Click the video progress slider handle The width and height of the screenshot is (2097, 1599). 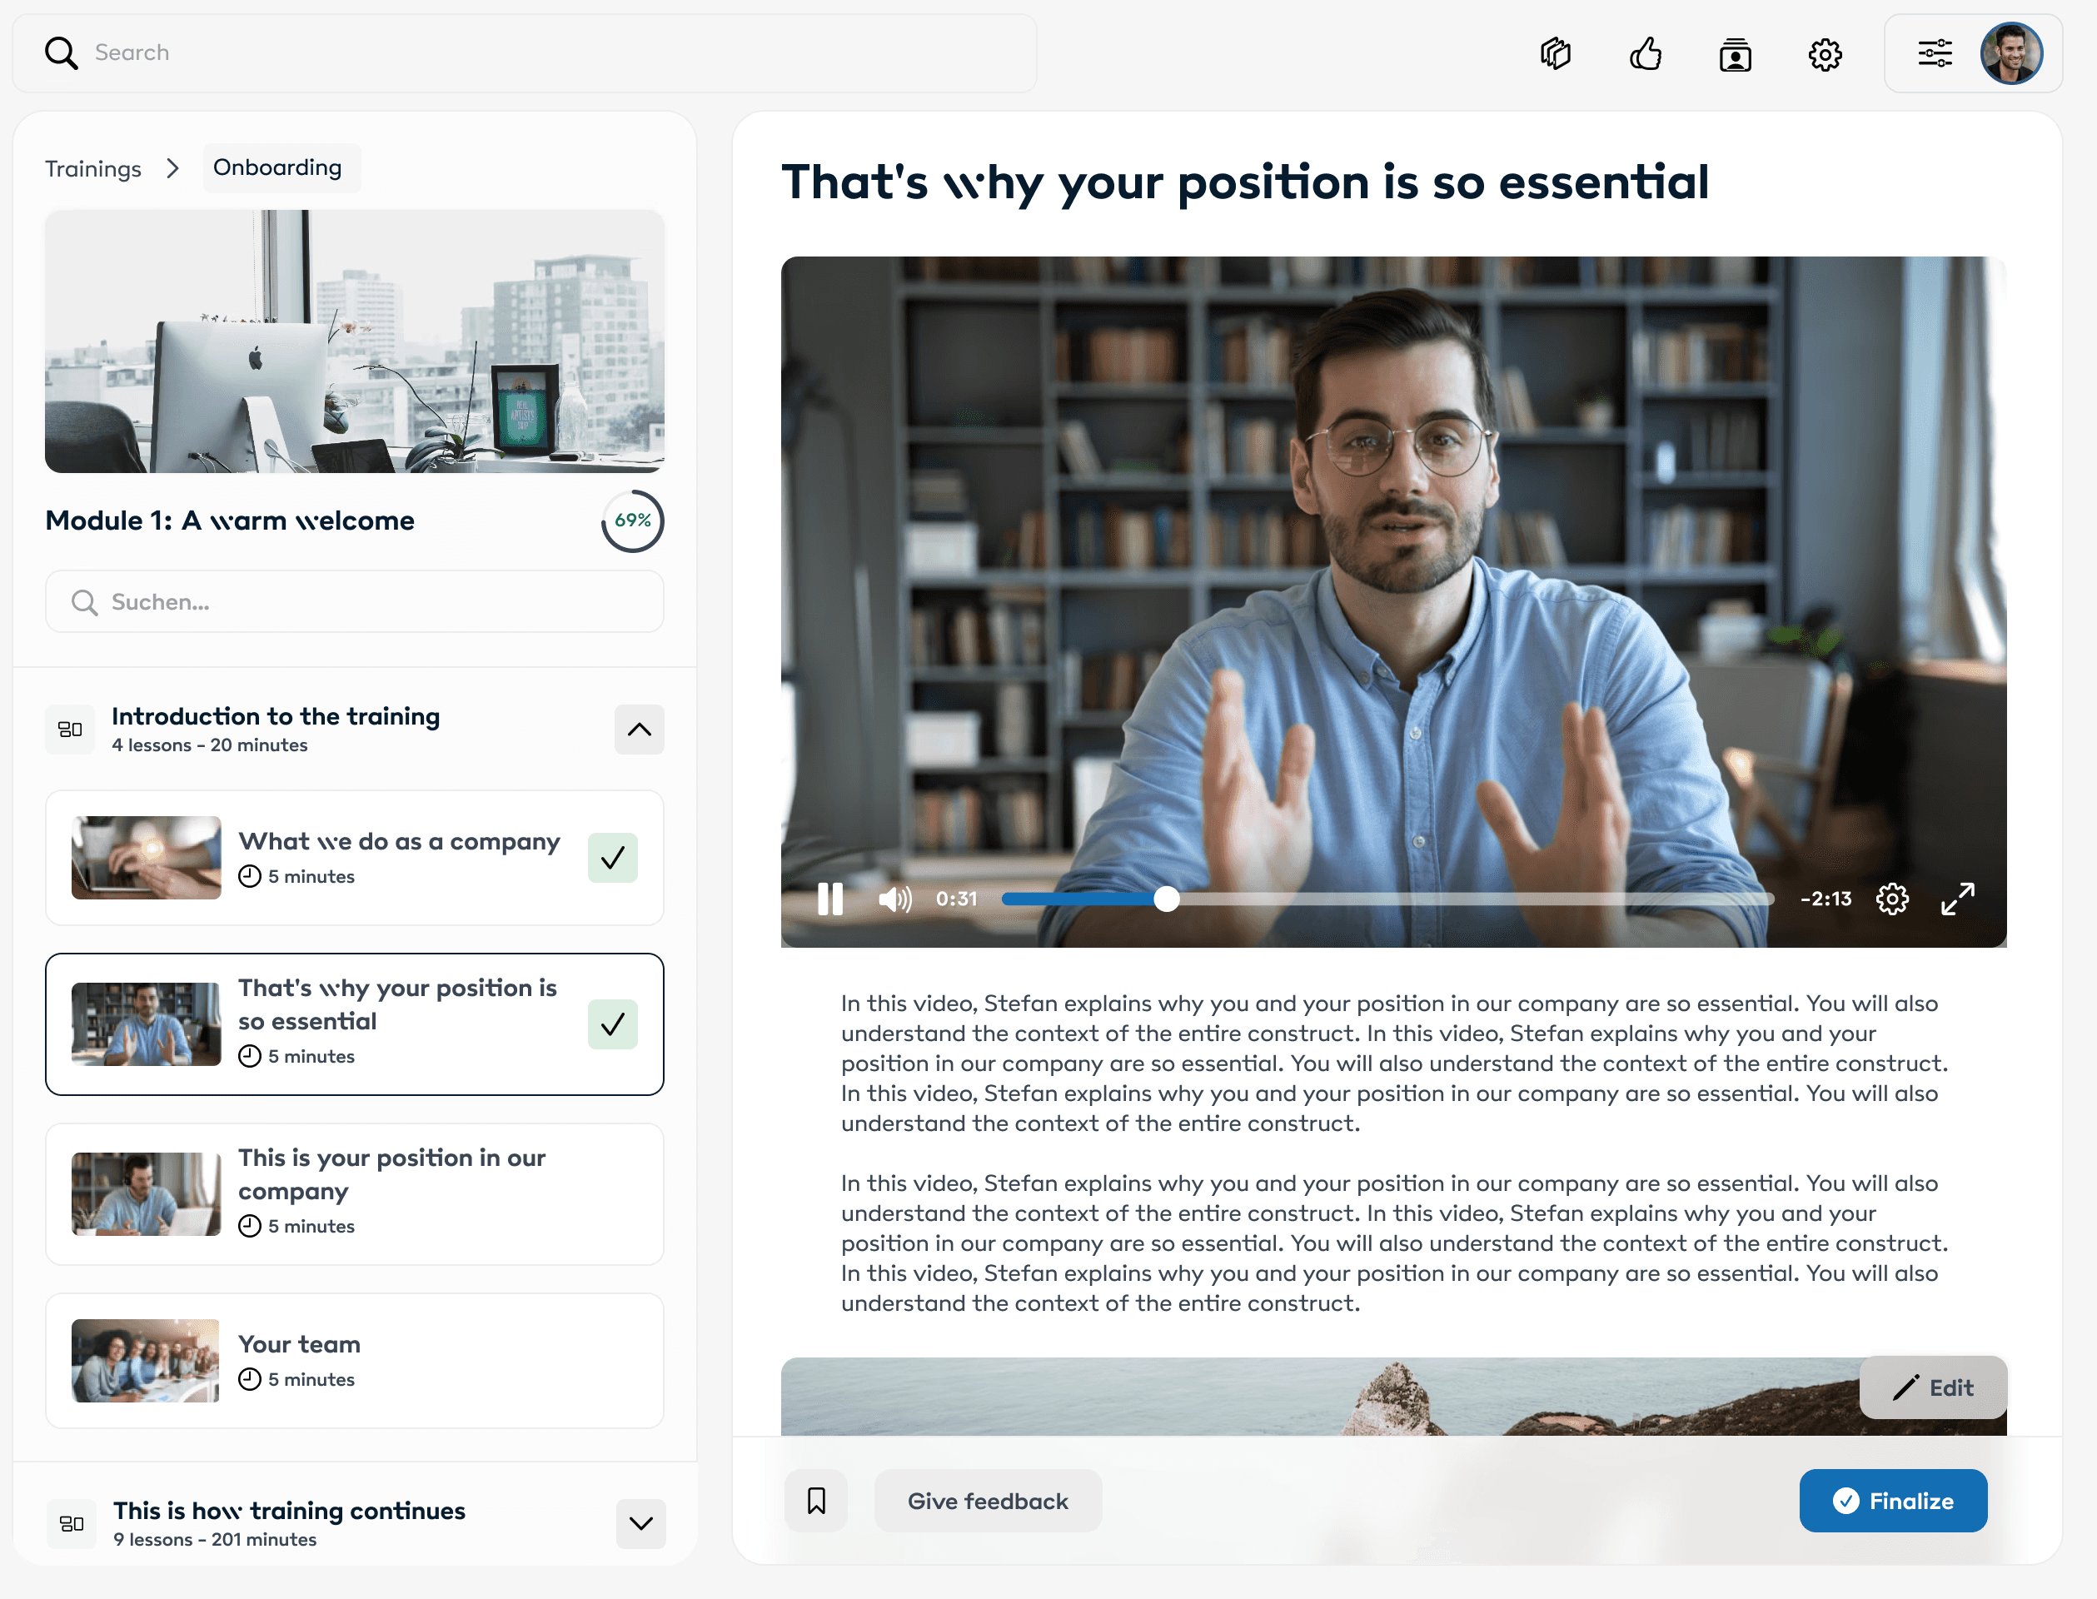click(1167, 899)
